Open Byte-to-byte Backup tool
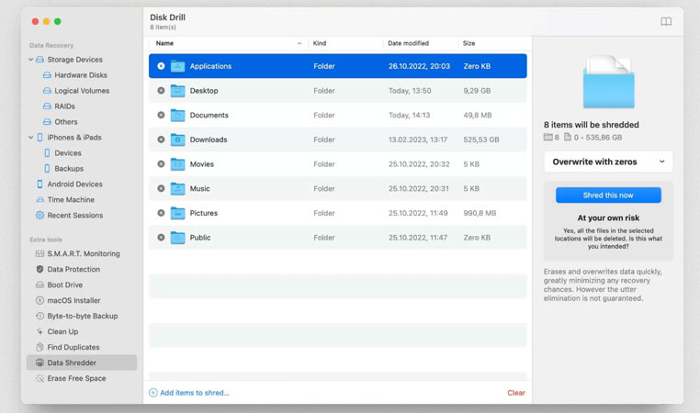Screen dimensions: 700x413 tap(83, 317)
